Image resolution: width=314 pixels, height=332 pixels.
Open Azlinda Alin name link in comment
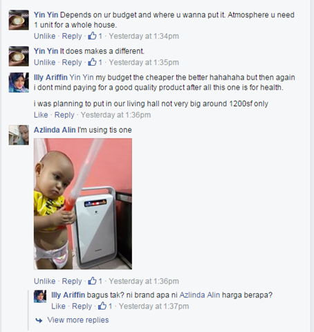point(55,130)
